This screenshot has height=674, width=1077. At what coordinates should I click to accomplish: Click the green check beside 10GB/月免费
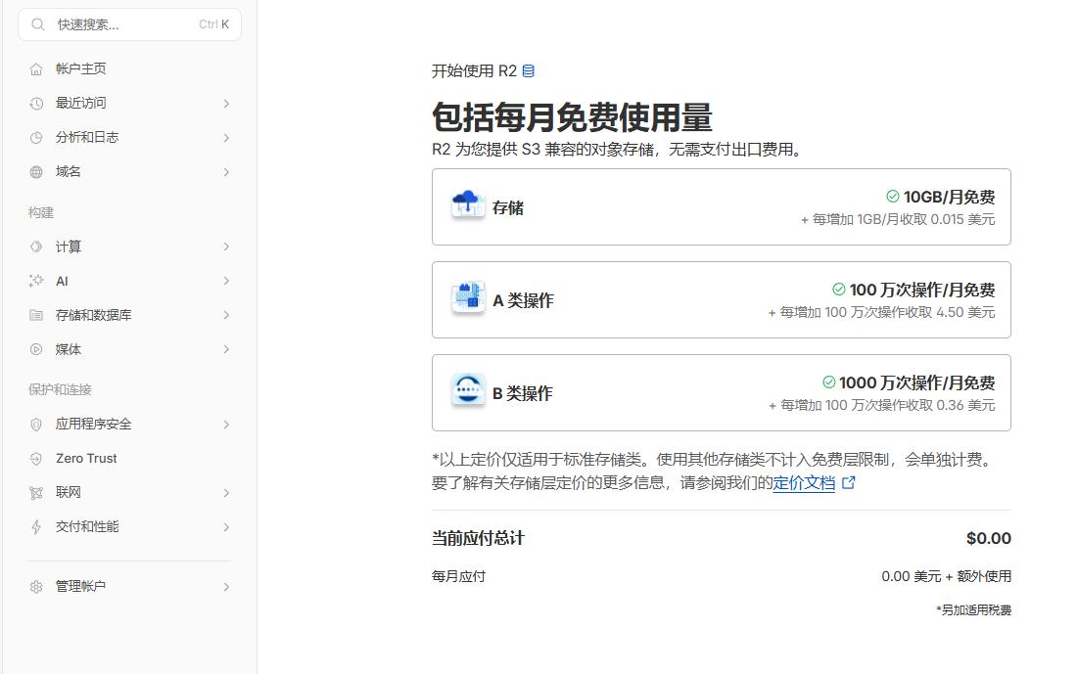(892, 197)
